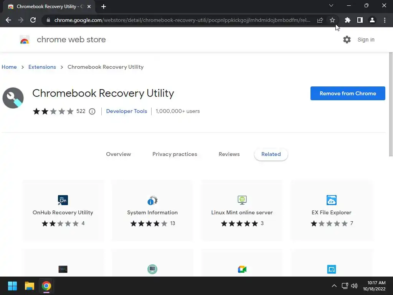This screenshot has width=393, height=295.
Task: Open the Extensions puzzle piece icon
Action: (x=348, y=20)
